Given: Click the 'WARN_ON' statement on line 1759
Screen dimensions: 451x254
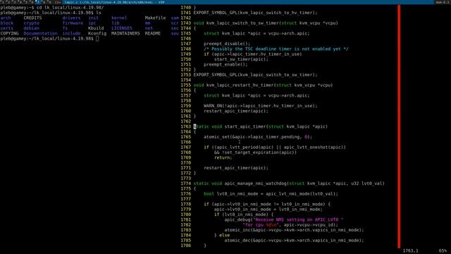Looking at the screenshot, I should click(260, 106).
